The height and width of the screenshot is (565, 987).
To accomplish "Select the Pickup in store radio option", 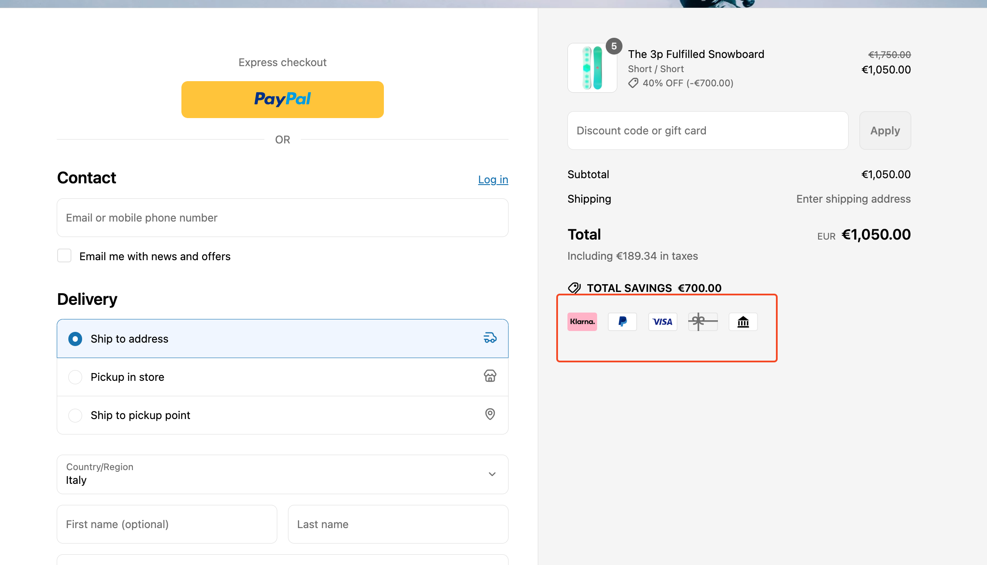I will click(75, 377).
